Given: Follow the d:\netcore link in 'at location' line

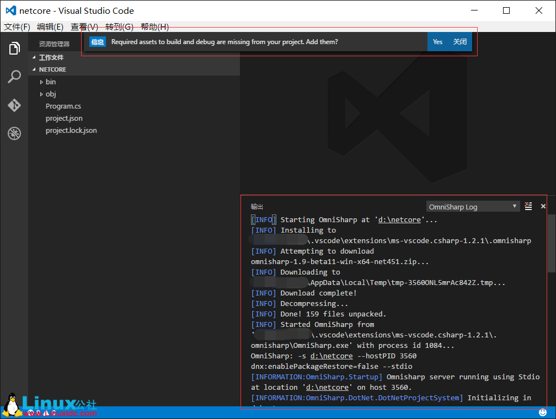Looking at the screenshot, I should pyautogui.click(x=327, y=388).
